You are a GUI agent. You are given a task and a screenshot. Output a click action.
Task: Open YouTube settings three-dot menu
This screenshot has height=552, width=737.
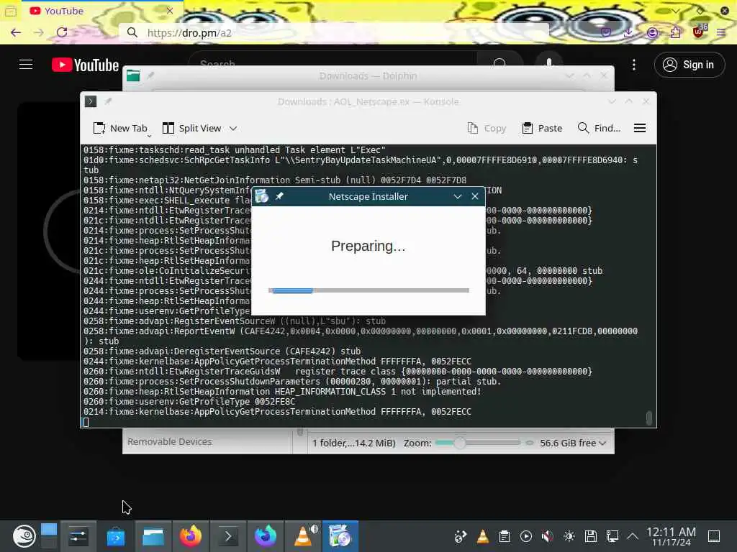[x=634, y=65]
